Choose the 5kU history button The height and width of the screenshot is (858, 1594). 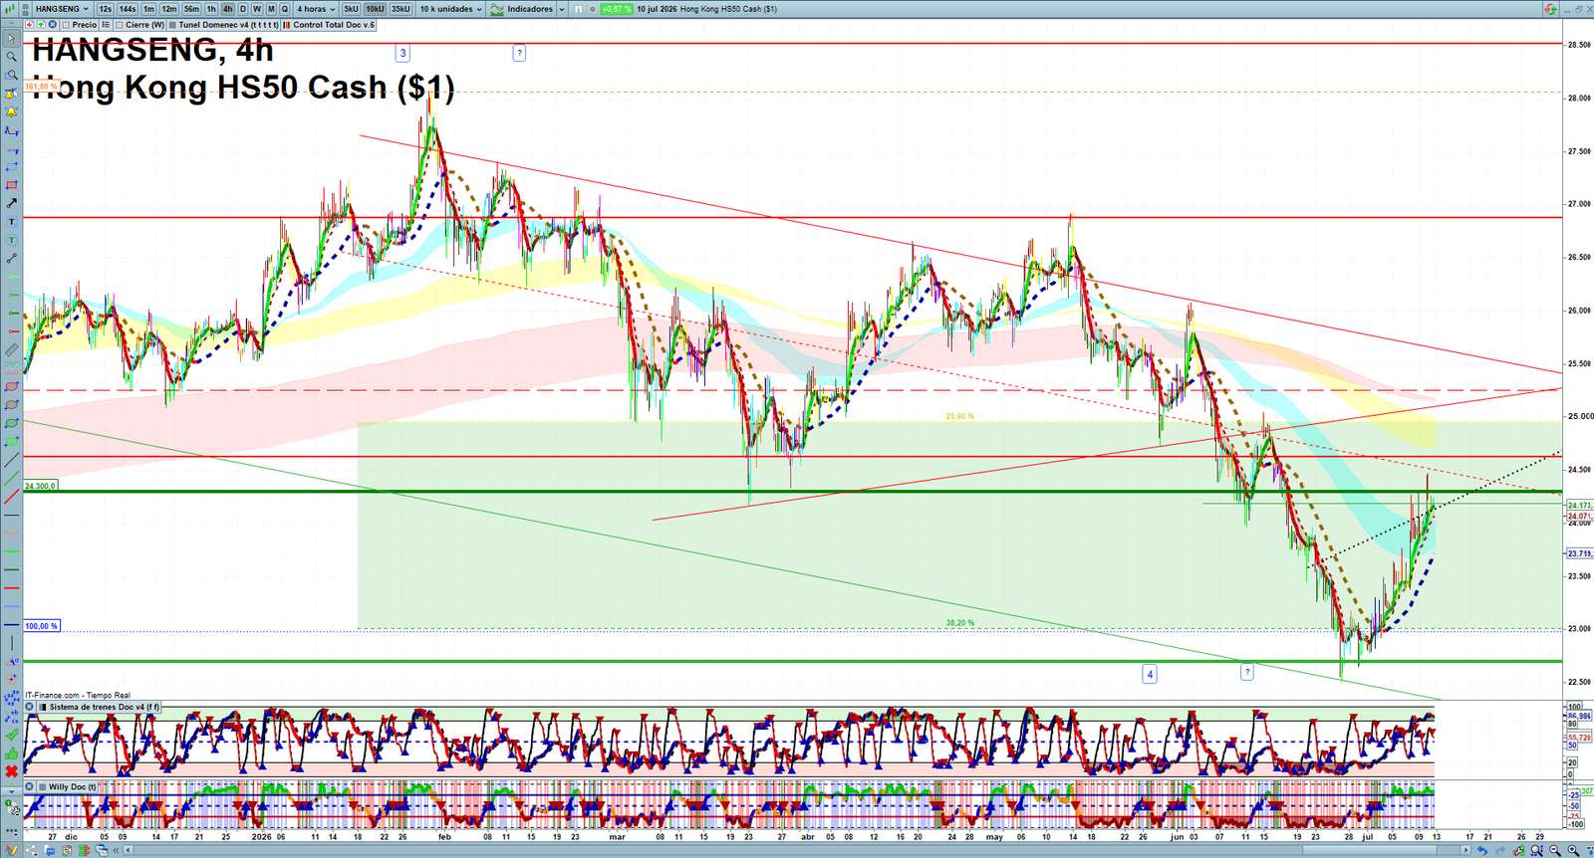pyautogui.click(x=351, y=9)
